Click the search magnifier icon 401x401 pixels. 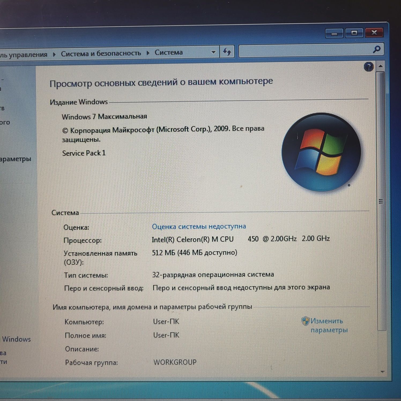click(x=377, y=49)
